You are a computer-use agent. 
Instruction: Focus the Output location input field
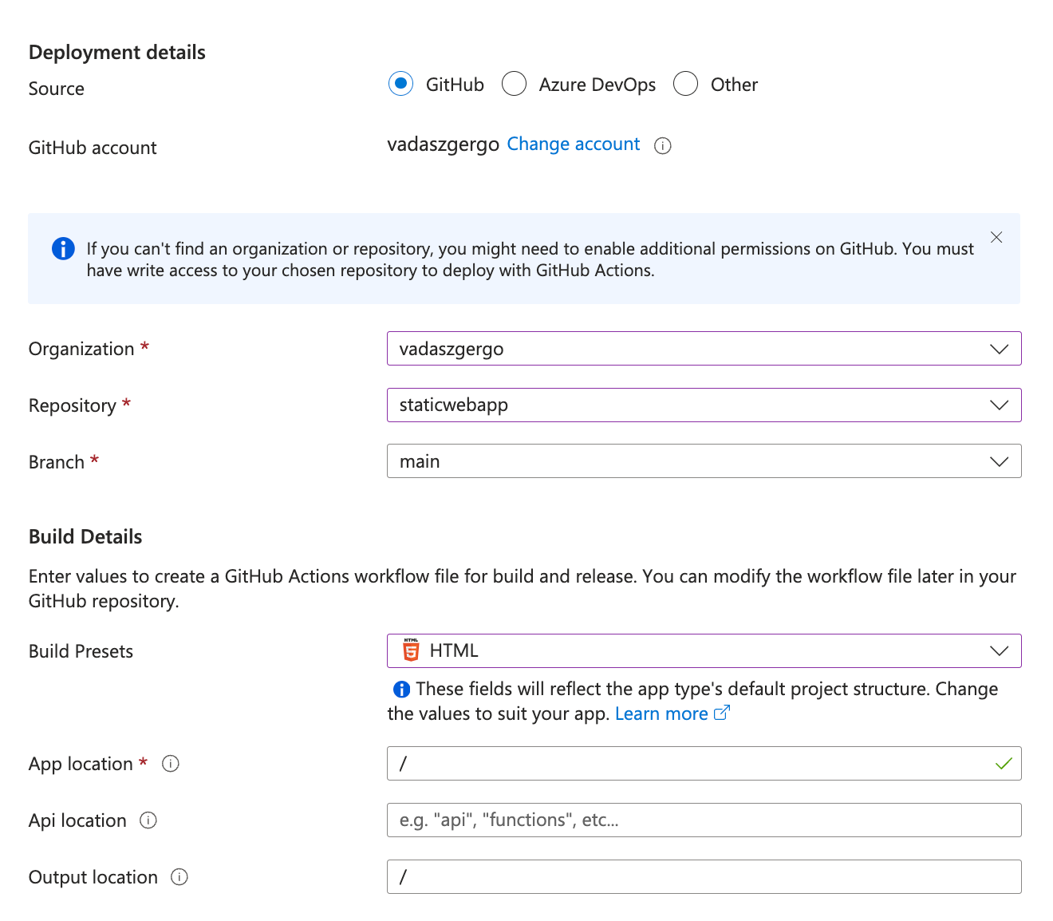704,877
